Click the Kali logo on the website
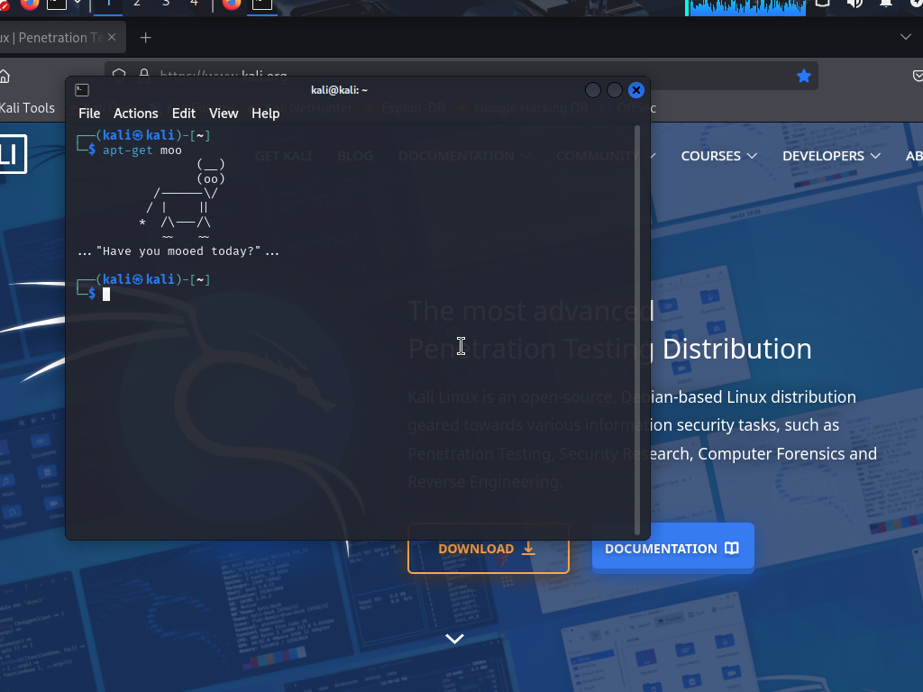Viewport: 923px width, 692px height. [x=13, y=154]
